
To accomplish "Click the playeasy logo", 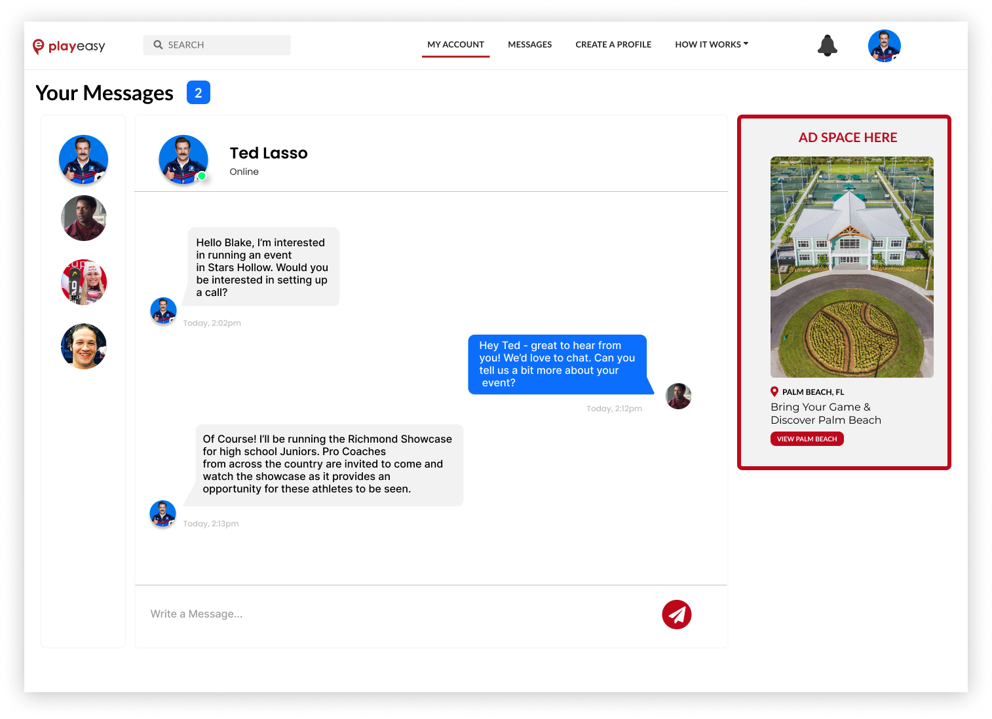I will tap(69, 46).
